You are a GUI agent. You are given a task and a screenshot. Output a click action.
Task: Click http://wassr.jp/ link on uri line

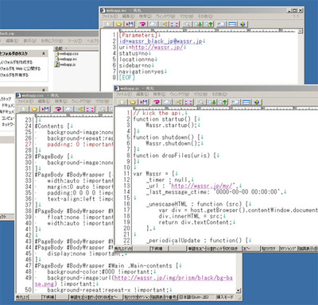point(157,47)
